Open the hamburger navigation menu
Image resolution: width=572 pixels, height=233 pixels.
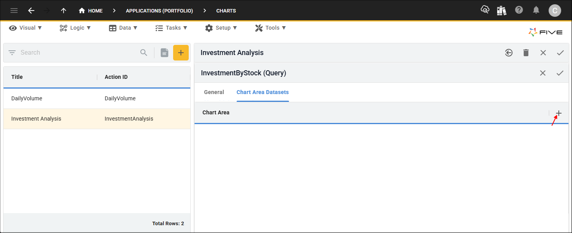pyautogui.click(x=14, y=11)
